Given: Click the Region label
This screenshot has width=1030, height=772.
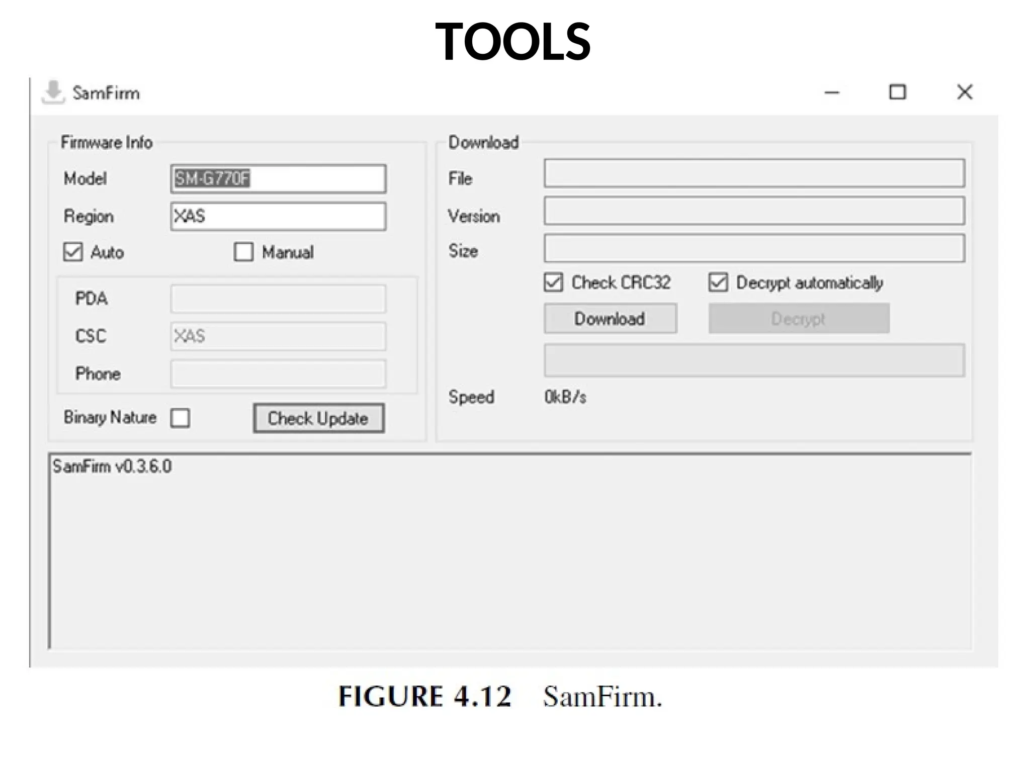Looking at the screenshot, I should tap(89, 217).
